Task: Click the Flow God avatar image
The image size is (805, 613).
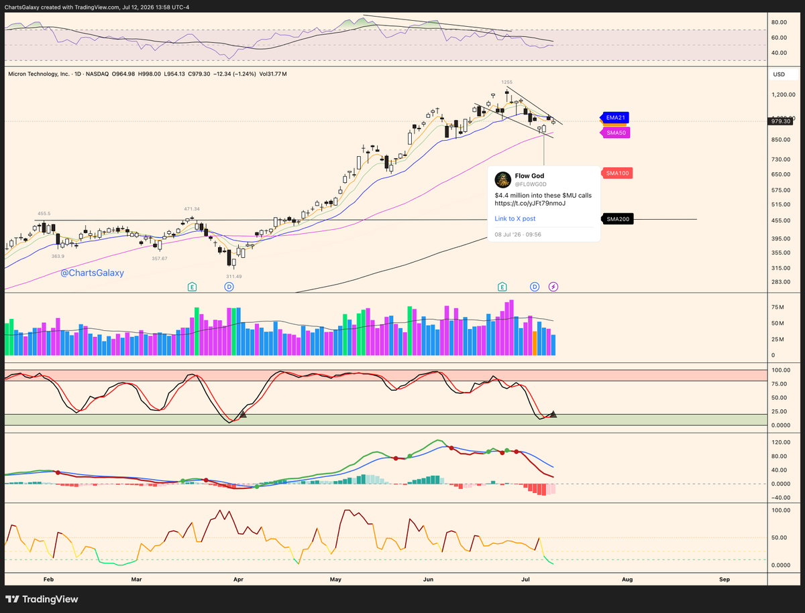Action: click(502, 180)
